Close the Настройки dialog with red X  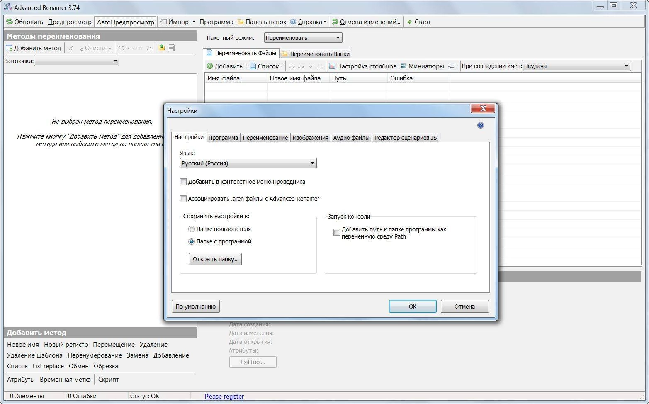pyautogui.click(x=483, y=108)
